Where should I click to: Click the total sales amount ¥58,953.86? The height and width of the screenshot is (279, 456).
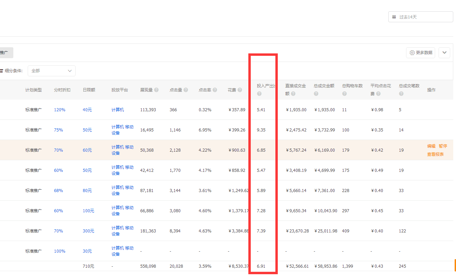click(325, 266)
